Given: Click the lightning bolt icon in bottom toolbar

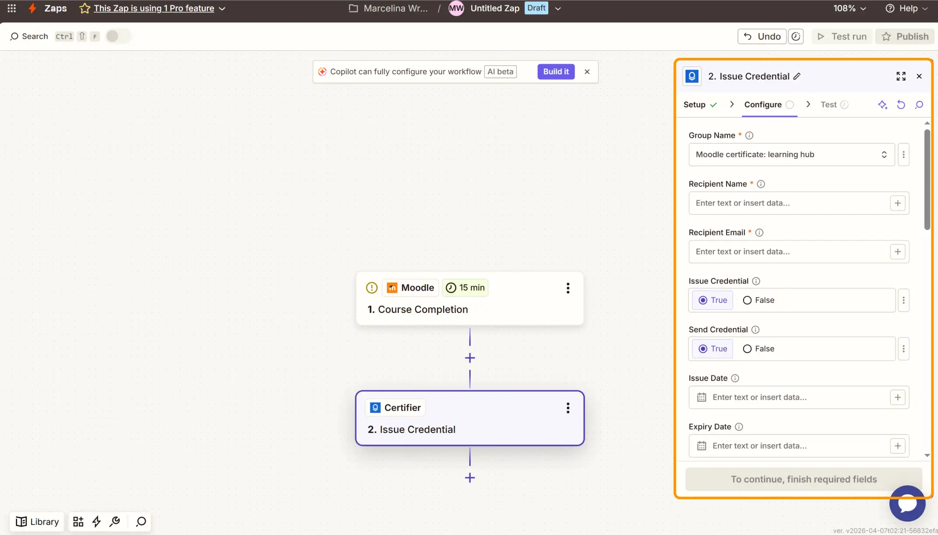Looking at the screenshot, I should coord(97,522).
